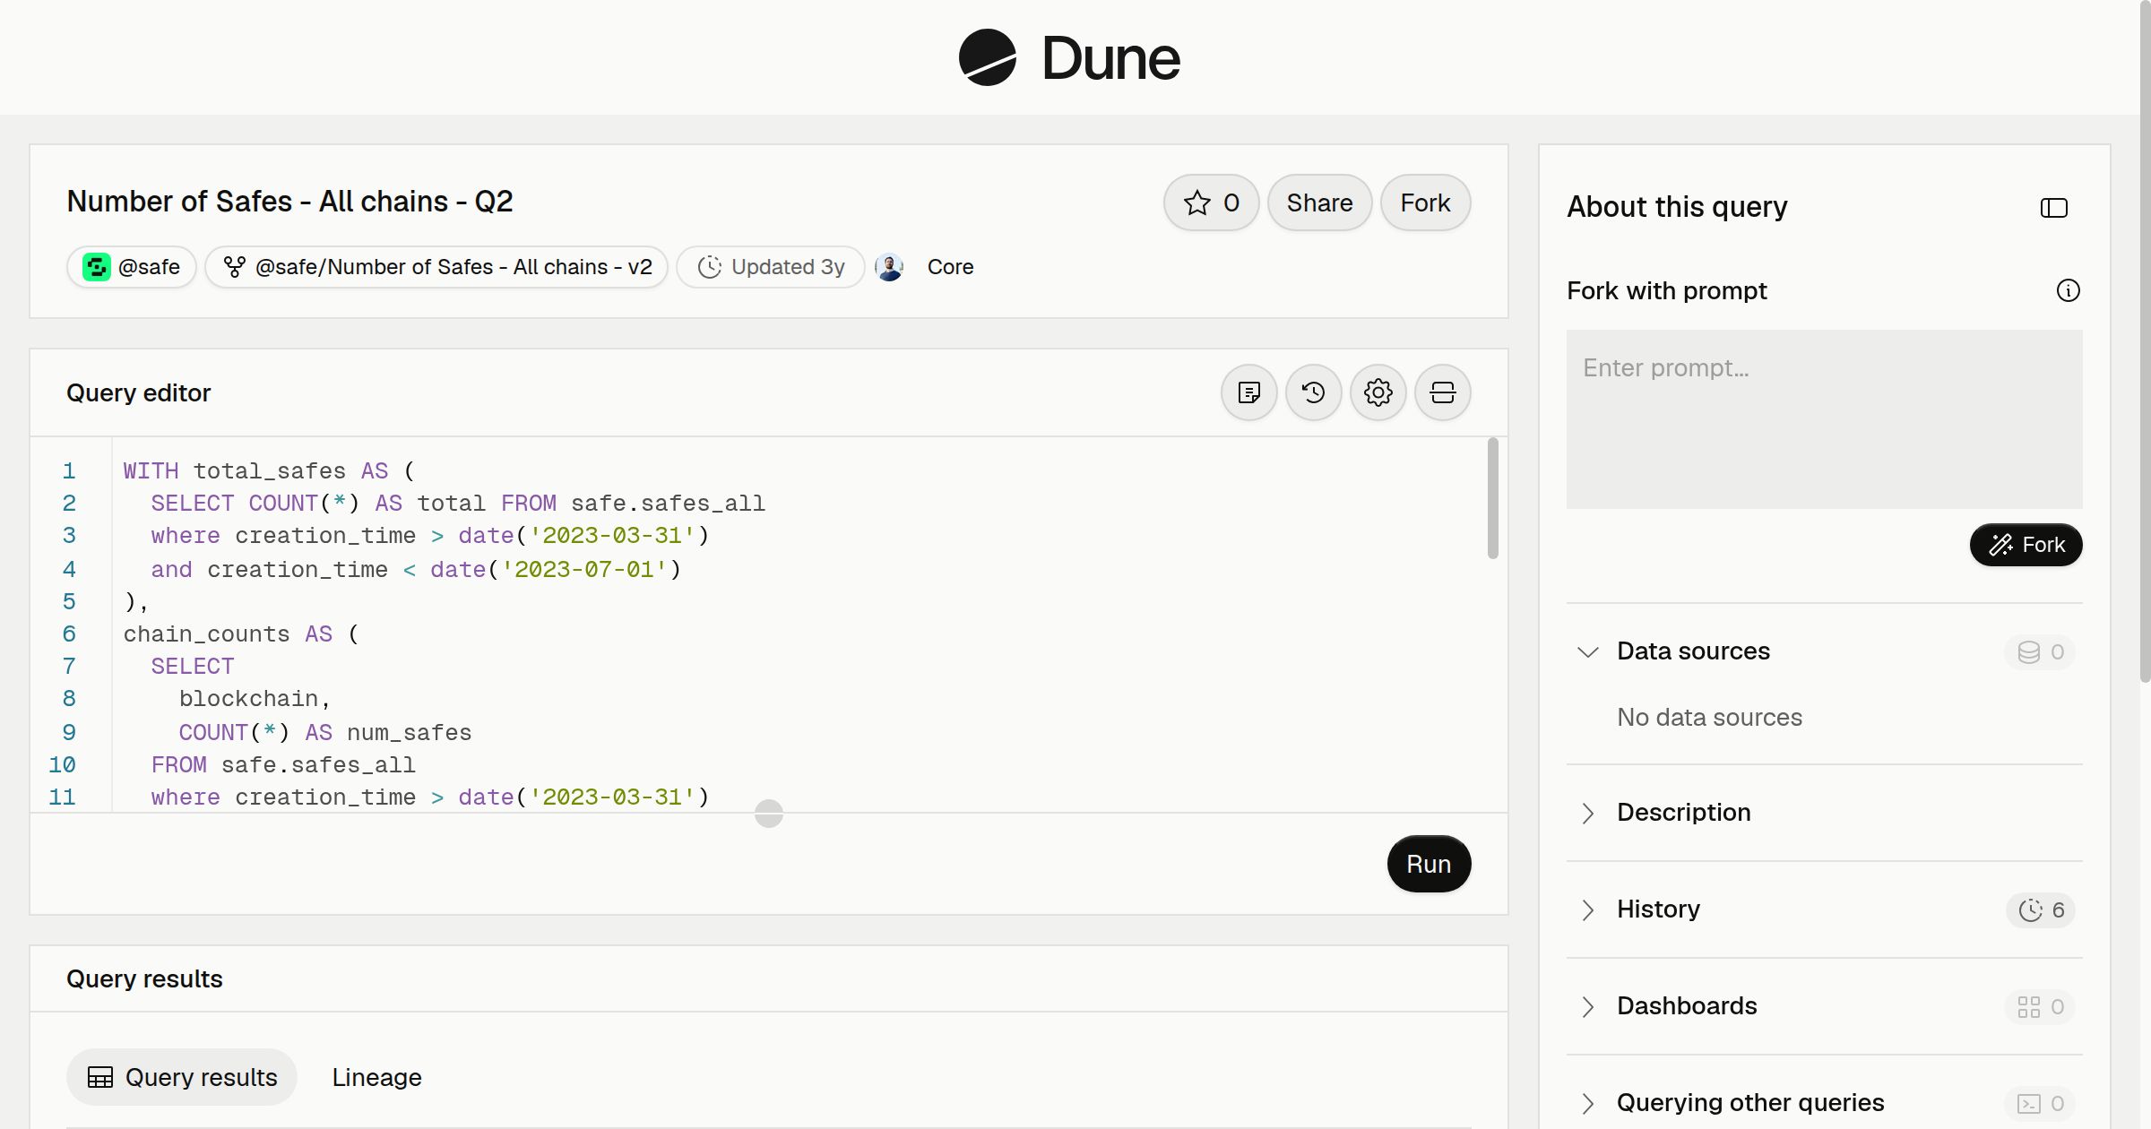Open forked source @safe/Number of Safes - All chains - v2

tap(436, 267)
